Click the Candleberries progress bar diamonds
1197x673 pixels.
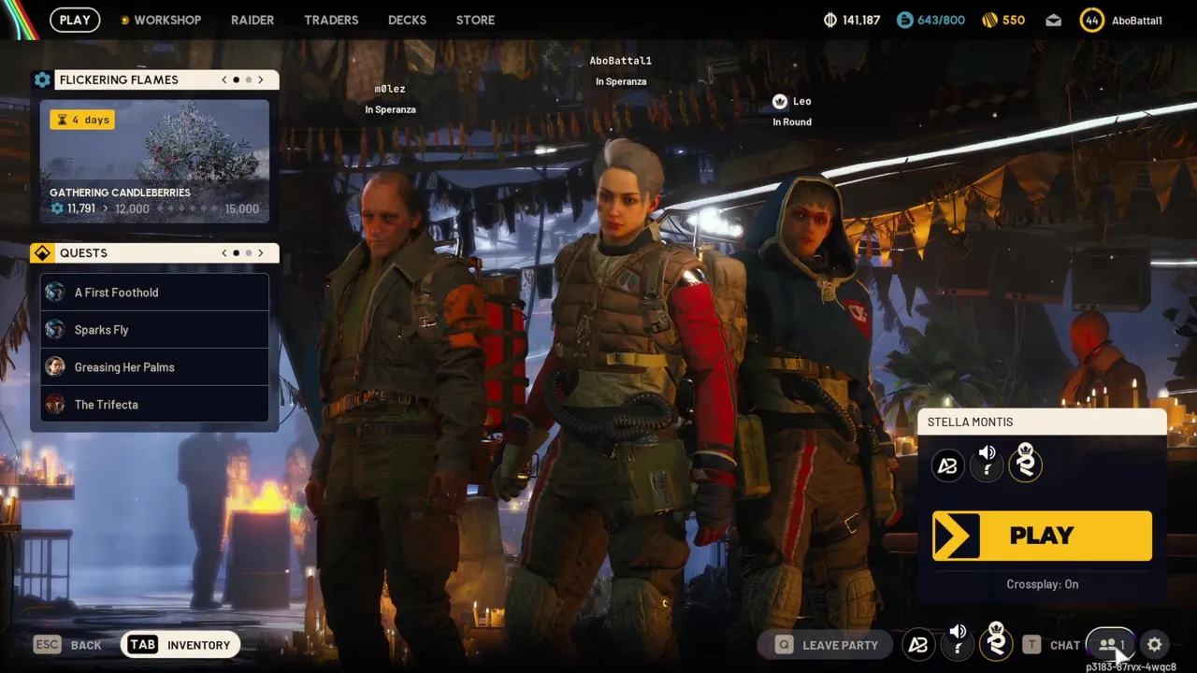coord(186,209)
